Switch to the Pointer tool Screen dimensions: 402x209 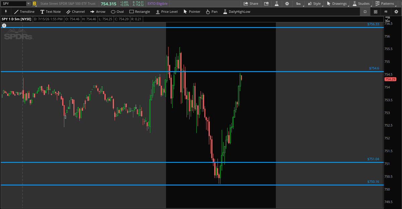pyautogui.click(x=192, y=12)
